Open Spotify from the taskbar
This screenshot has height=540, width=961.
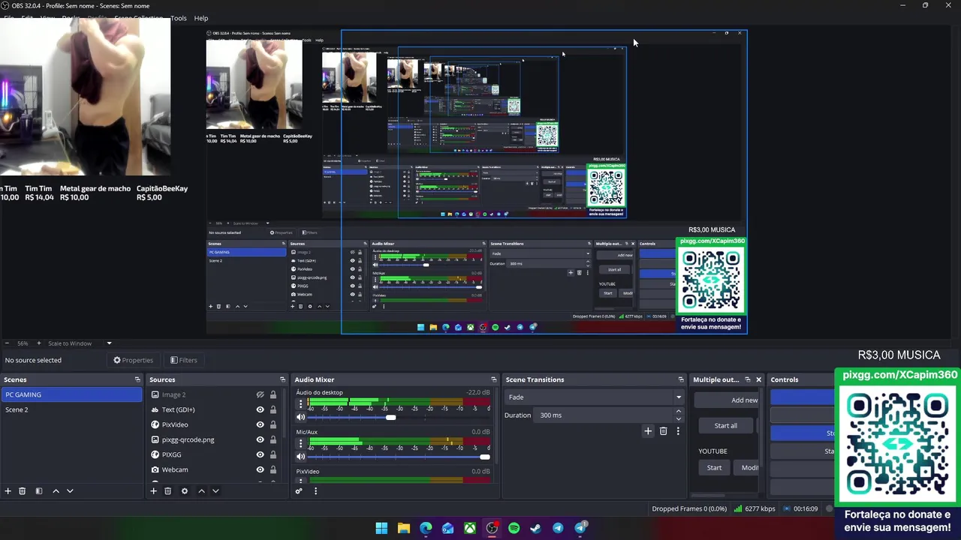pyautogui.click(x=514, y=528)
